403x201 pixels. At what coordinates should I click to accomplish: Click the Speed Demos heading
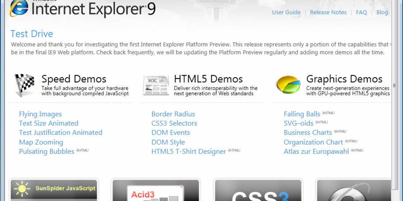pos(74,79)
